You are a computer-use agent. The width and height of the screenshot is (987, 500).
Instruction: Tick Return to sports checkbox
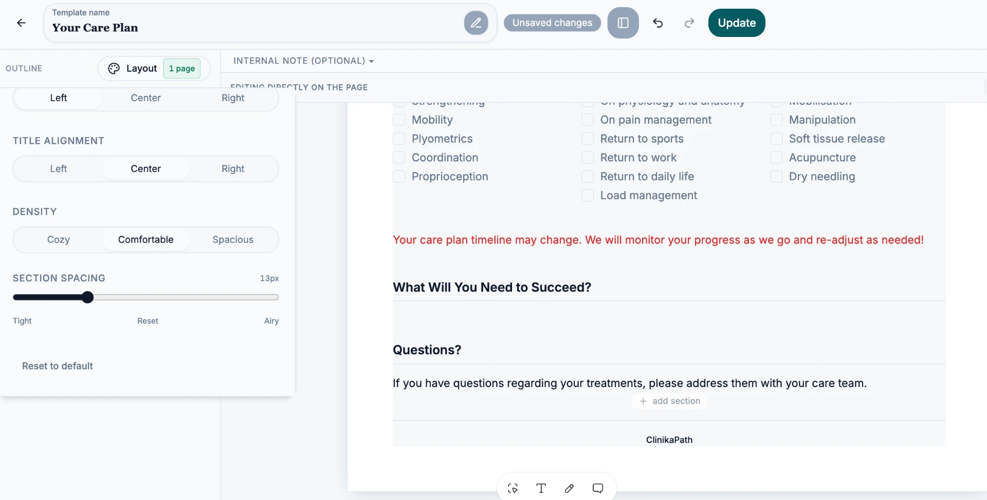588,139
